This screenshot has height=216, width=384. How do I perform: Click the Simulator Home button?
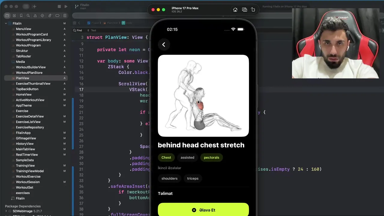click(x=235, y=10)
